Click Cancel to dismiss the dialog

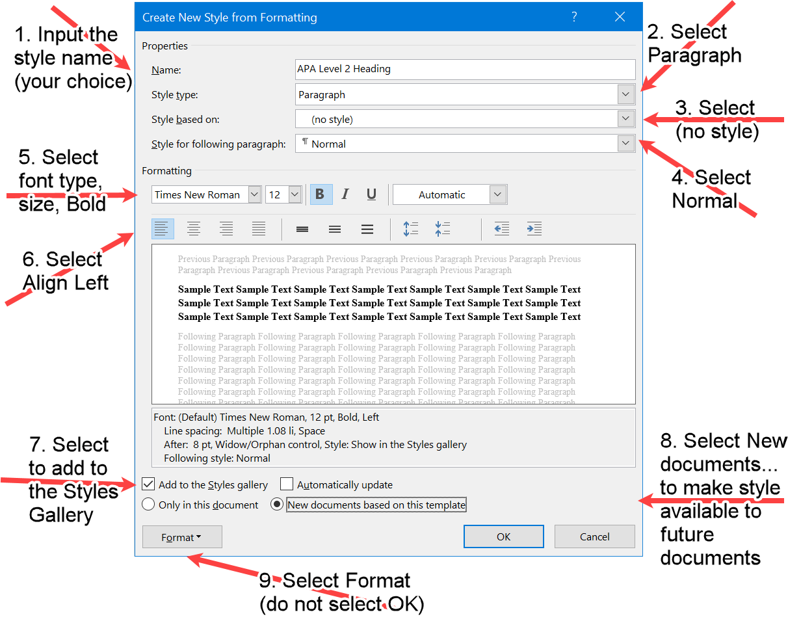click(594, 536)
